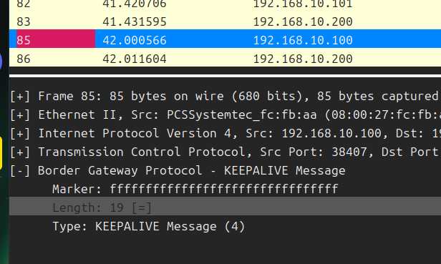The width and height of the screenshot is (441, 264).
Task: Collapse the Border Gateway Protocol section
Action: tap(20, 170)
